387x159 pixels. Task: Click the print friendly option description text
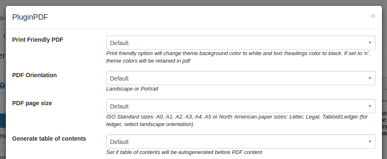(238, 57)
